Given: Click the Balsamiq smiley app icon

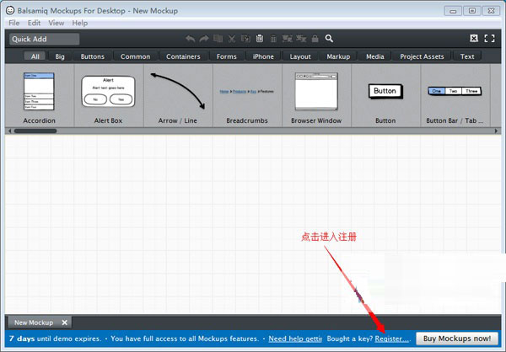Looking at the screenshot, I should pos(10,10).
